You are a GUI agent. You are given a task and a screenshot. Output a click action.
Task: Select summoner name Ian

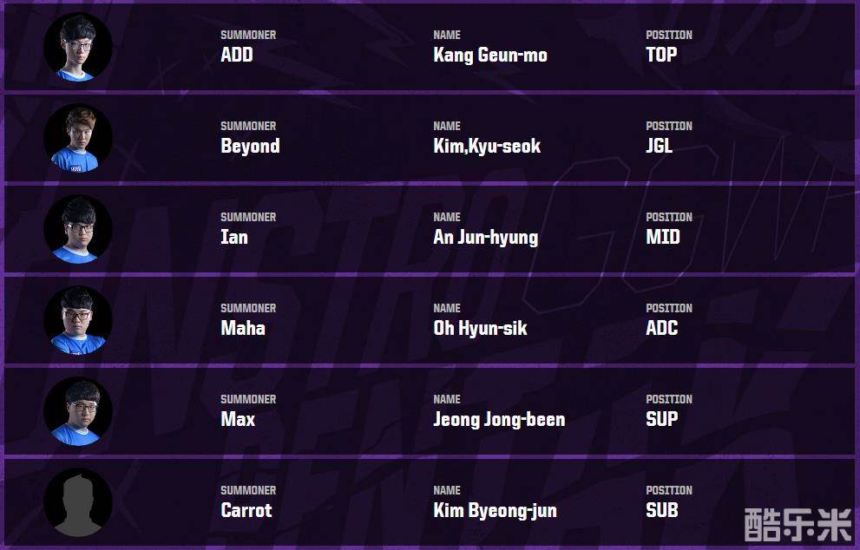[x=234, y=238]
